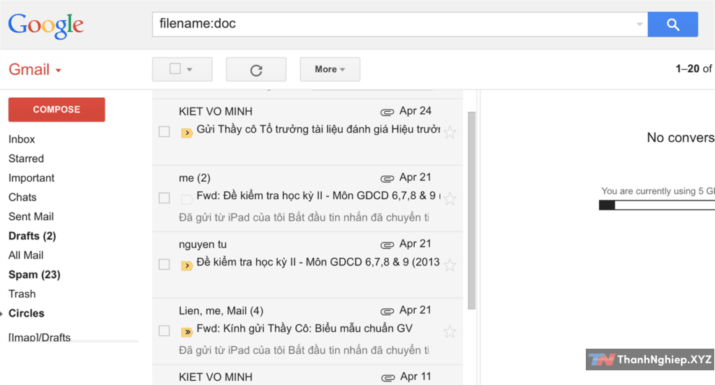This screenshot has width=715, height=385.
Task: Click the blue search magnifier button
Action: tap(672, 24)
